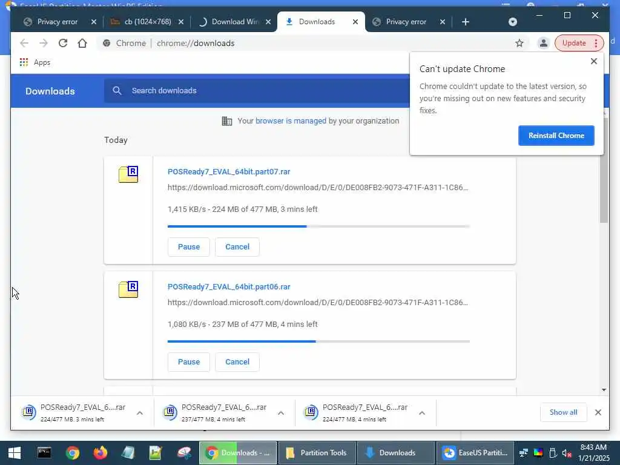
Task: Click the muted volume tray icon
Action: point(567,453)
